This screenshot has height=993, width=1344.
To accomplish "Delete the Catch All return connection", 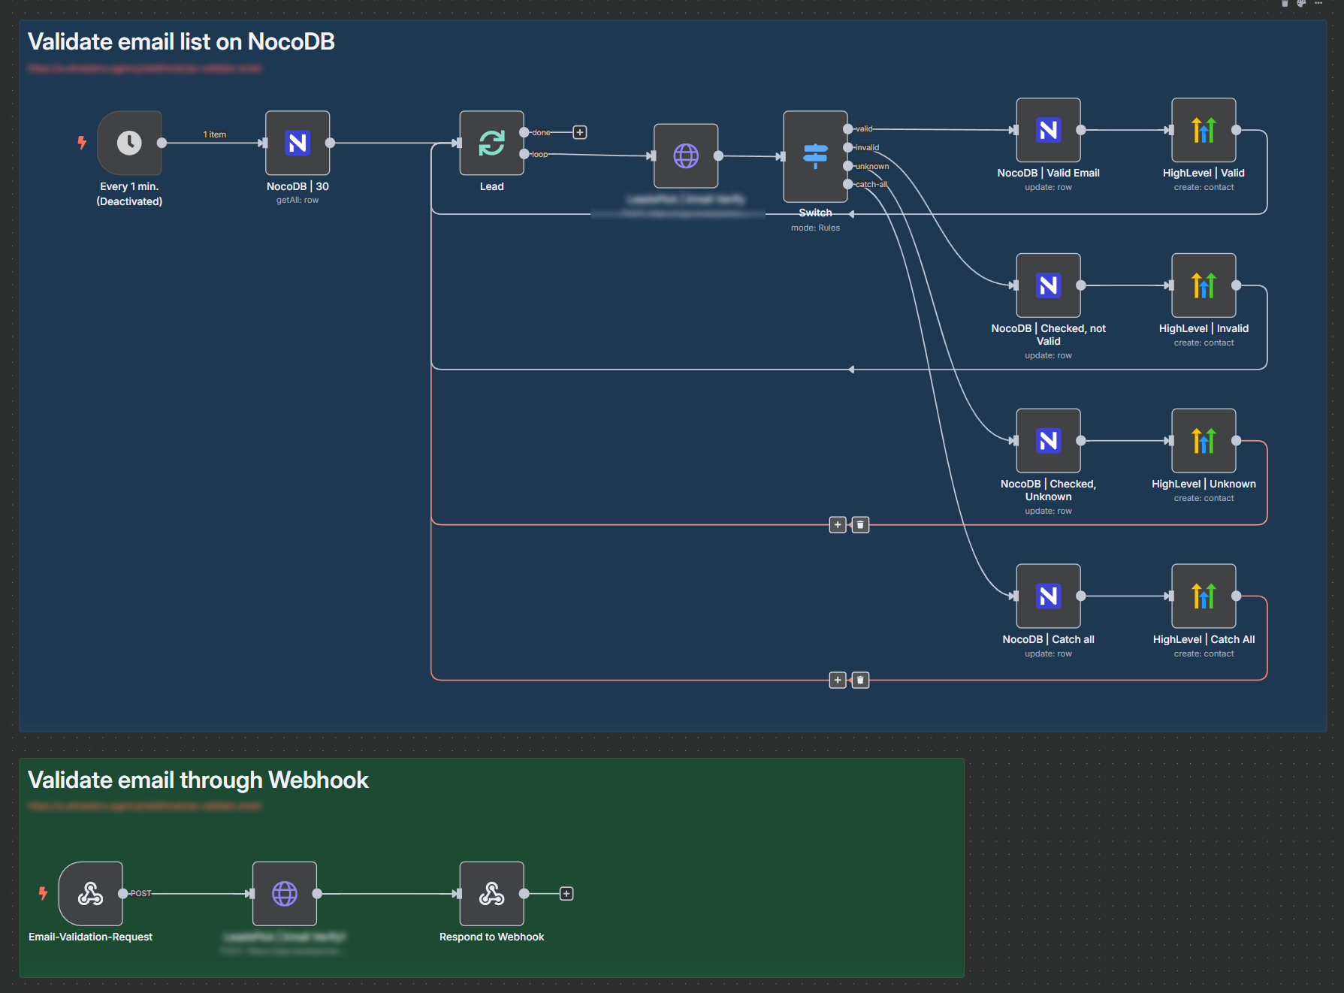I will 860,681.
